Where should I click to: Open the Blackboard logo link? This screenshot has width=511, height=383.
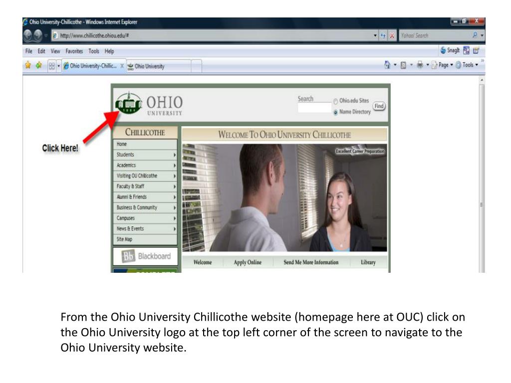click(x=145, y=256)
